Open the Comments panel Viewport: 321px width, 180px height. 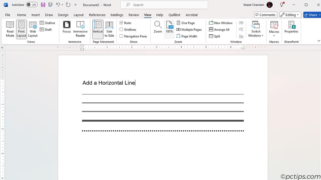coord(265,15)
